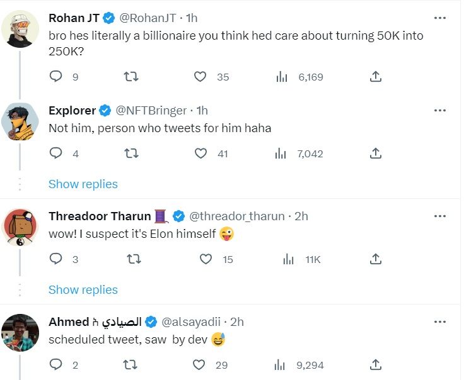Open more options on Rohan JT's tweet
Image resolution: width=476 pixels, height=380 pixels.
point(440,18)
